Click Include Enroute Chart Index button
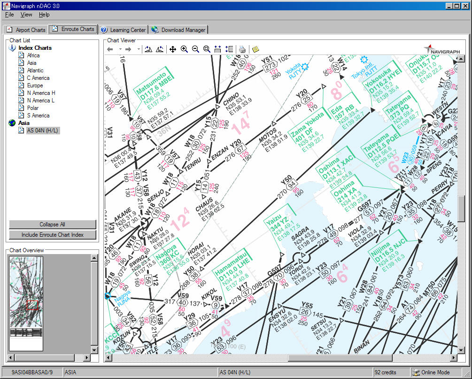Viewport: 472px width, 379px height. pyautogui.click(x=53, y=235)
